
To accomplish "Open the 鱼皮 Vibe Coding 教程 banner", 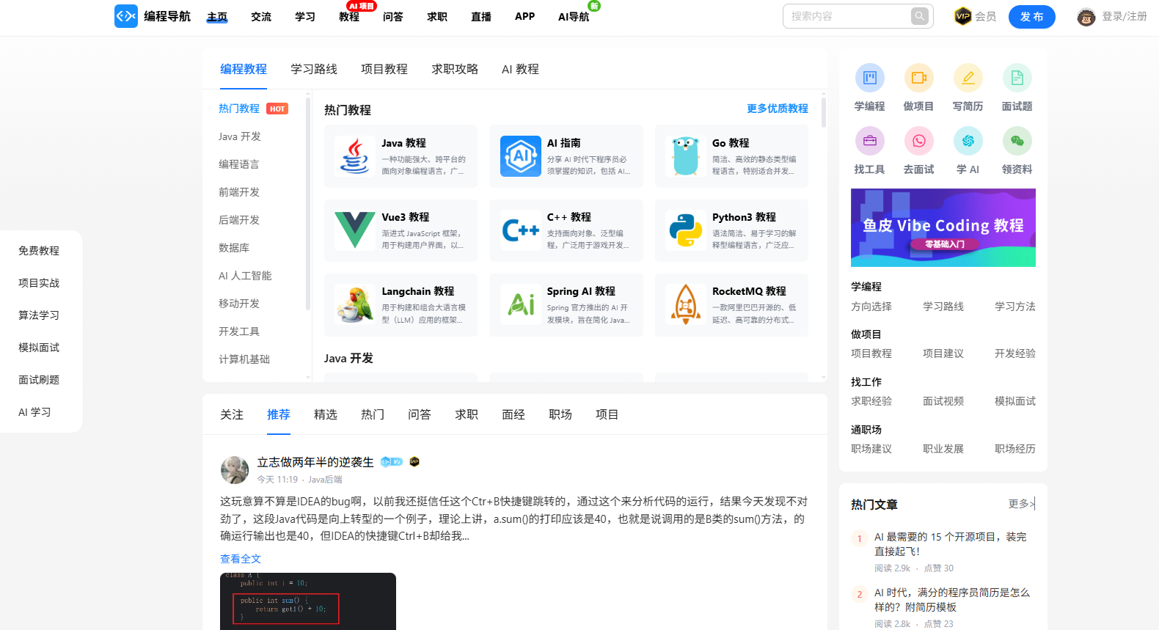I will click(x=943, y=227).
